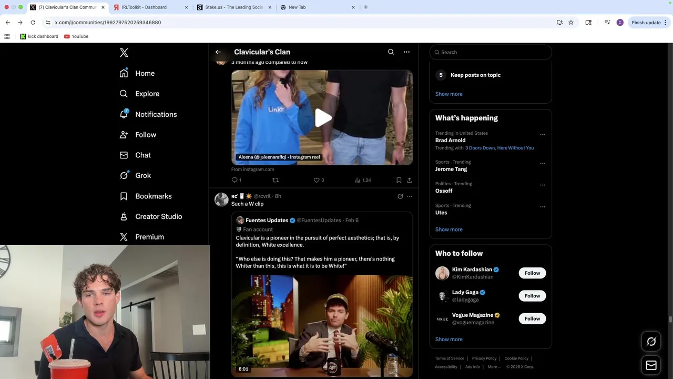This screenshot has height=379, width=673.
Task: Open Creator Studio in sidebar
Action: (151, 216)
